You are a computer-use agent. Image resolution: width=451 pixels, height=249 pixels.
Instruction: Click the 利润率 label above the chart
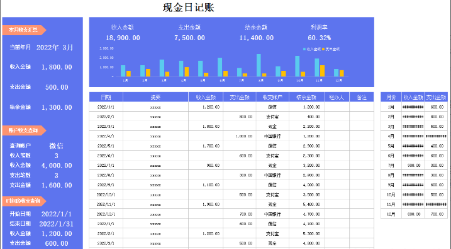point(319,28)
